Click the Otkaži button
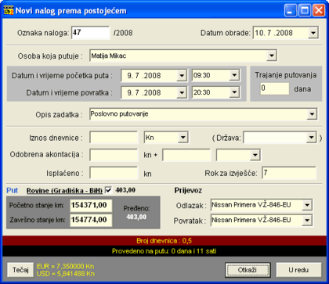The height and width of the screenshot is (284, 329). (248, 270)
